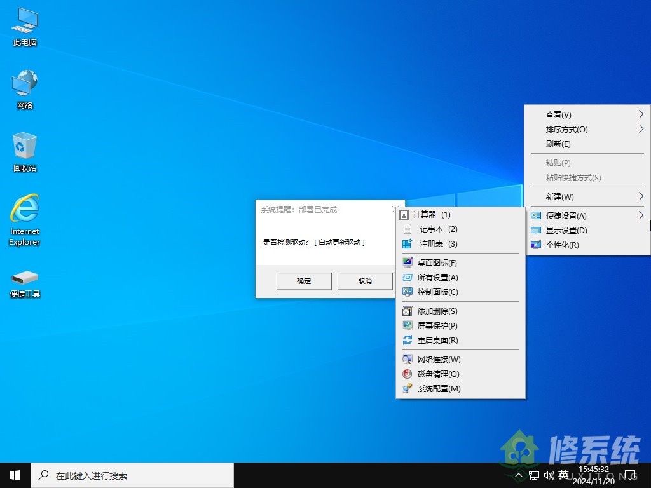This screenshot has width=651, height=488.
Task: Expand the 查看(V) submenu arrow
Action: [641, 114]
